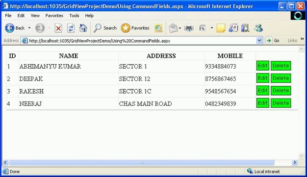Refresh the page with Refresh icon
The image size is (307, 177).
71,28
